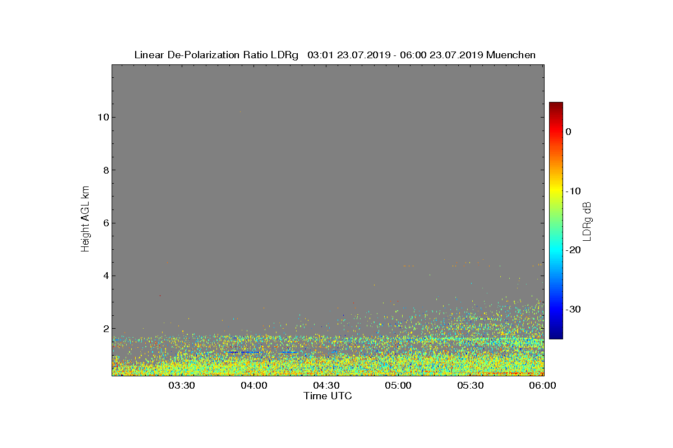Image resolution: width=673 pixels, height=448 pixels.
Task: Click the 10 km height tick label
Action: click(102, 117)
